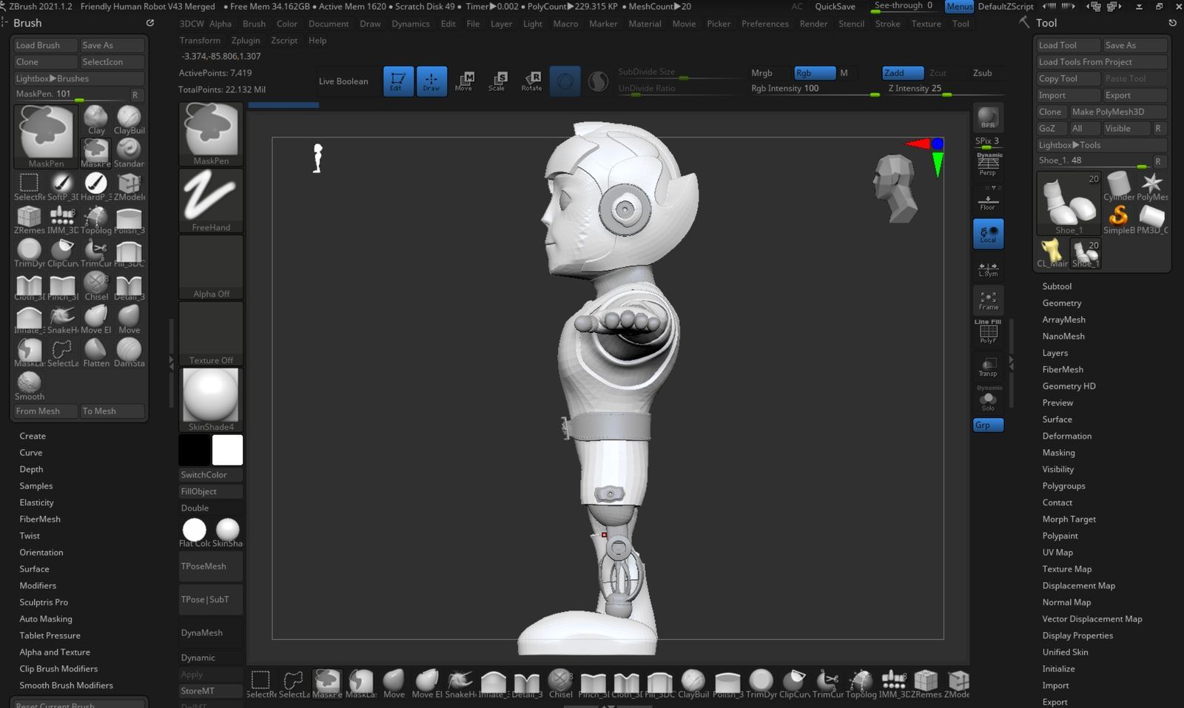Click the QuickSave button
The height and width of the screenshot is (708, 1184).
[x=835, y=7]
